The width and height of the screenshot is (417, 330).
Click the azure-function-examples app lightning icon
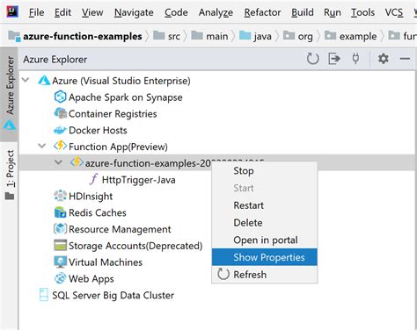pyautogui.click(x=77, y=162)
